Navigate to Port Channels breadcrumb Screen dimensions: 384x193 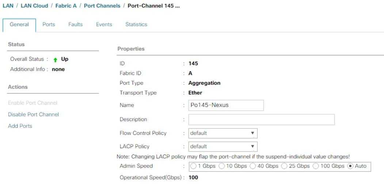coord(102,5)
